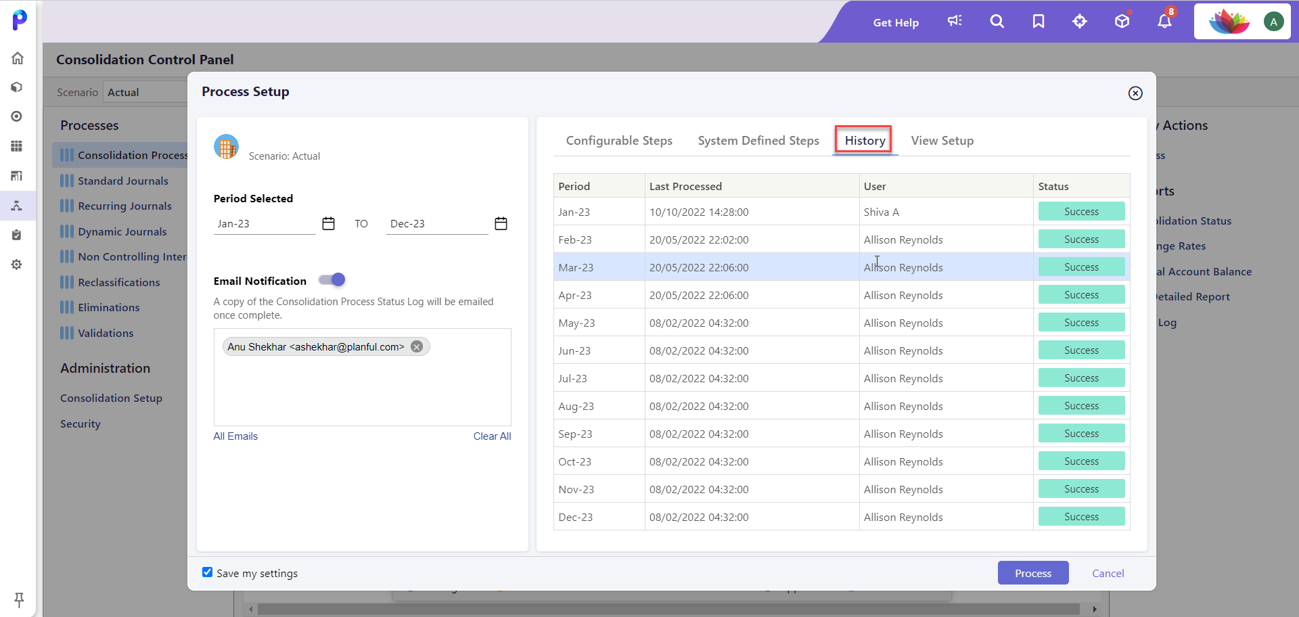1299x617 pixels.
Task: Open Consolidation Setup under Administration
Action: coord(111,398)
